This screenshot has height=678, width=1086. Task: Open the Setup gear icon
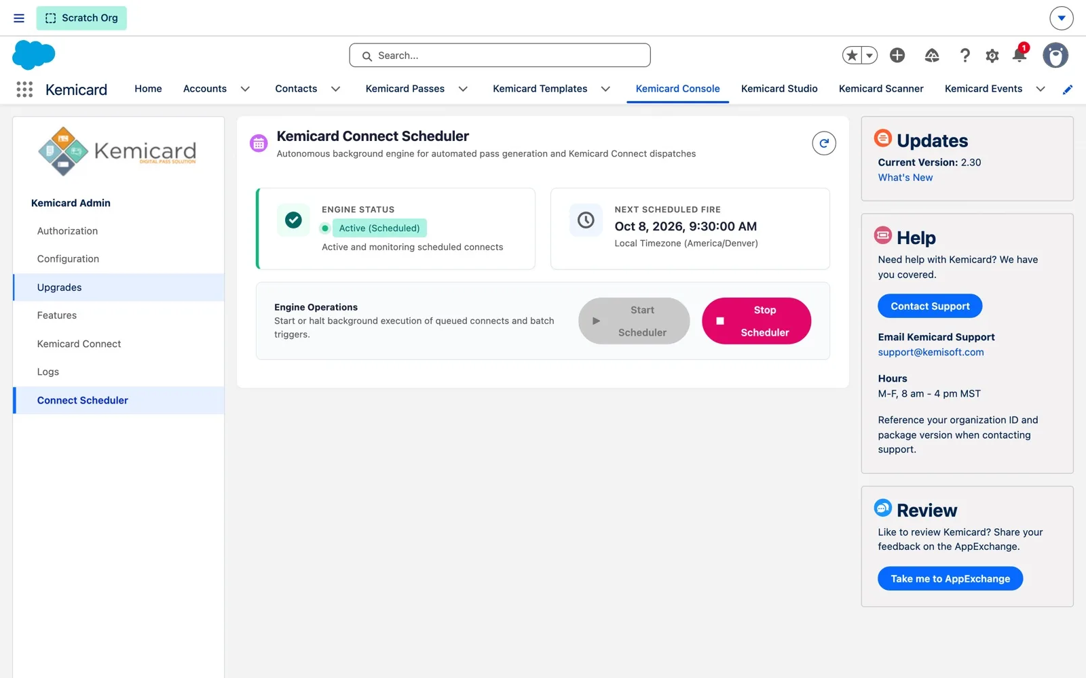[992, 56]
